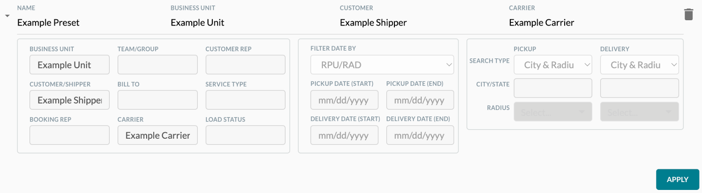Screen dimensions: 702x193
Task: Click the Team/Group input field
Action: click(158, 65)
